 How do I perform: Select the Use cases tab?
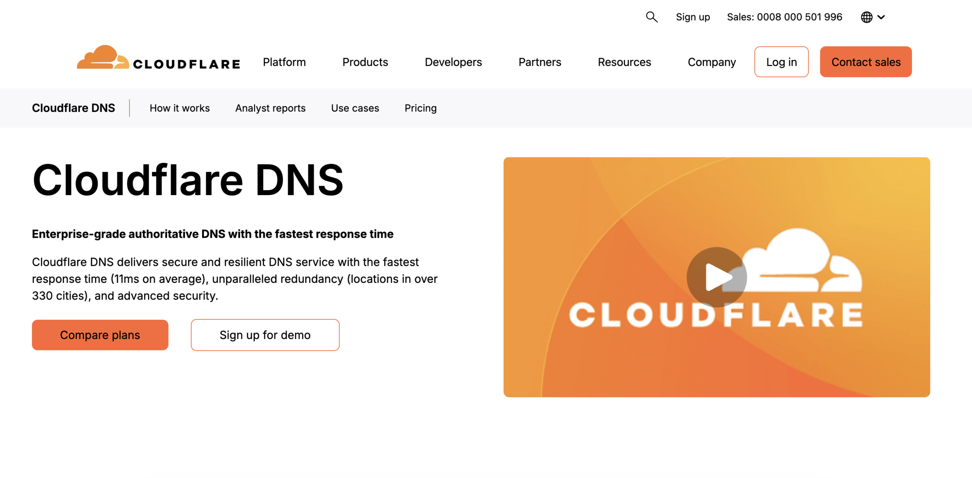pyautogui.click(x=355, y=108)
